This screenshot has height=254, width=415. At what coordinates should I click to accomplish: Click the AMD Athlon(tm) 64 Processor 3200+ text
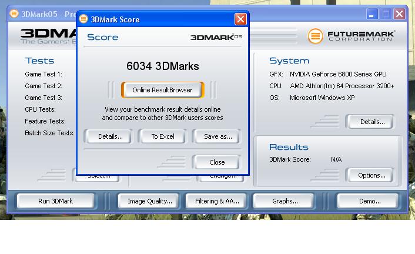(x=342, y=86)
